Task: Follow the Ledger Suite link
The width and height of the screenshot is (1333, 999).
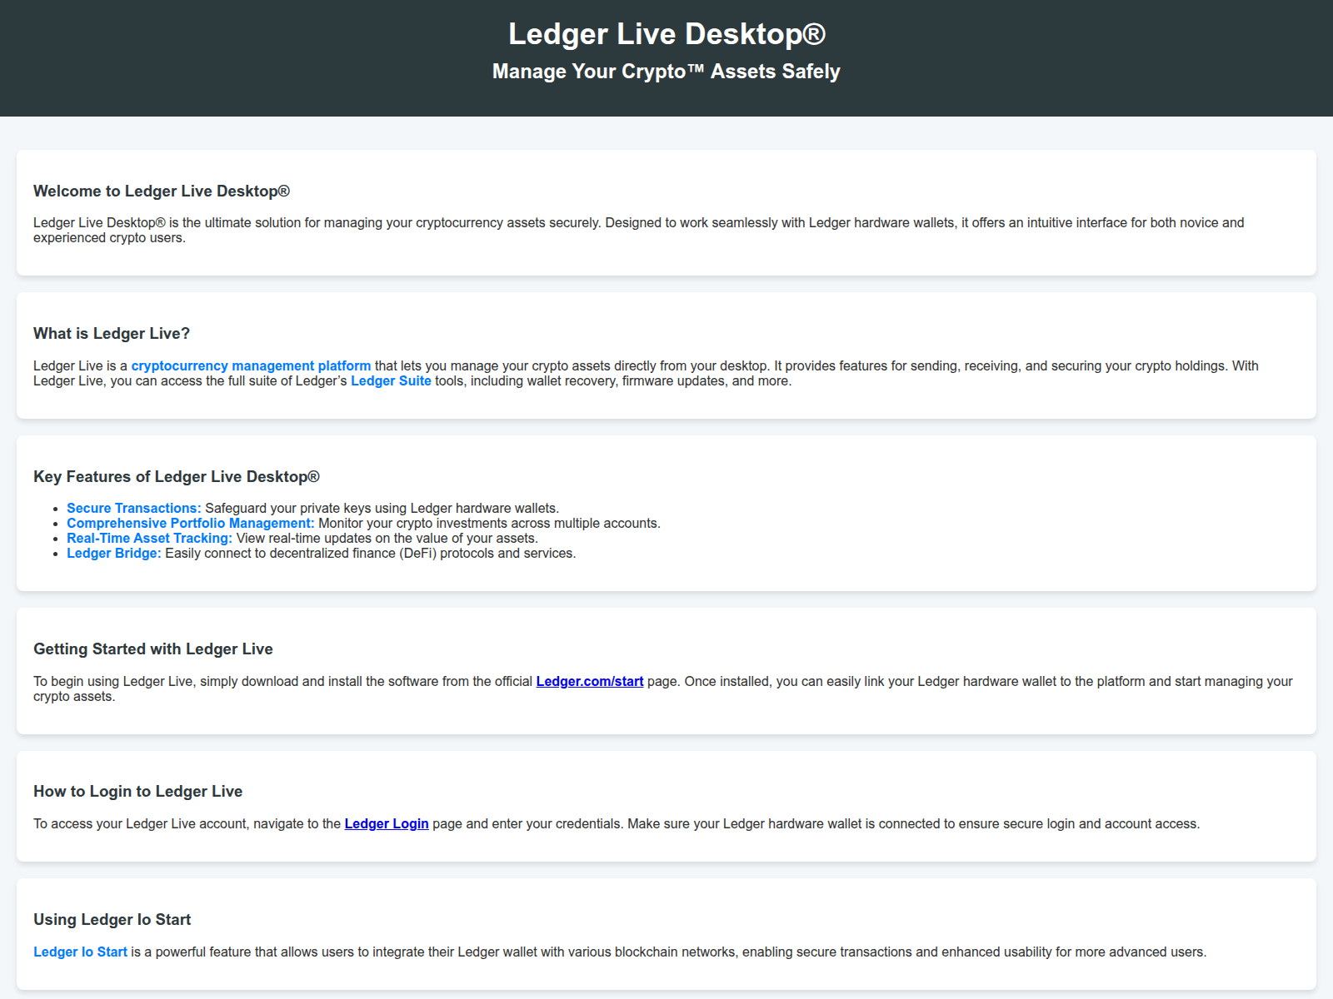Action: pos(391,381)
